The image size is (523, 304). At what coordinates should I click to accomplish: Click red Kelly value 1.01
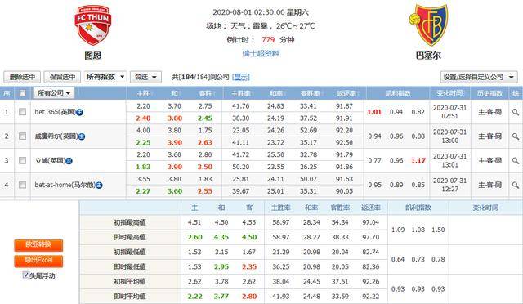click(374, 112)
